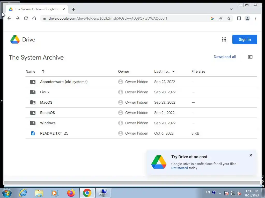View site information via the padlock icon

[45, 18]
